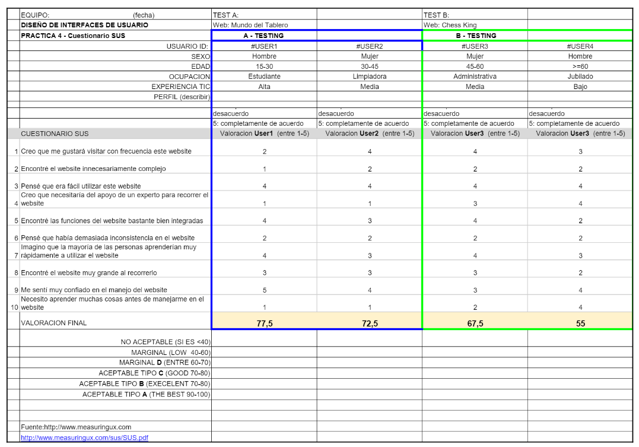Click 'DISEÑO DE INTERFACES DE USUARIO' title
The image size is (639, 447).
pyautogui.click(x=84, y=25)
